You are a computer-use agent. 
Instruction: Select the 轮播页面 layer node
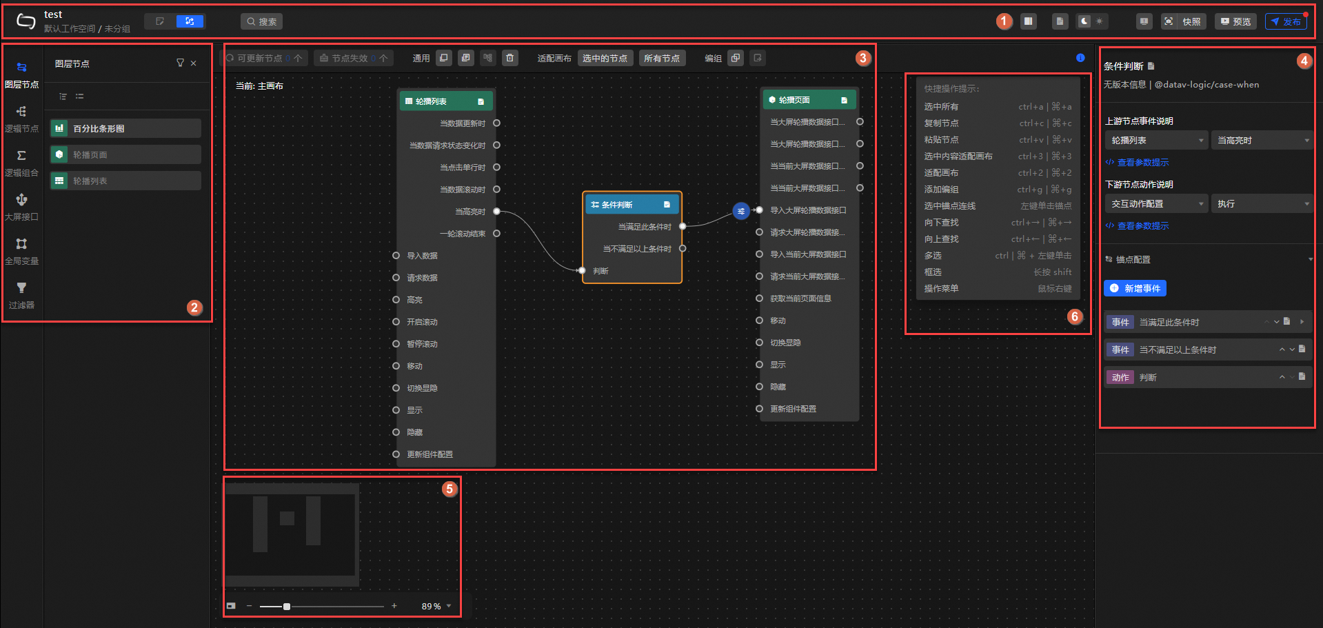click(x=125, y=154)
